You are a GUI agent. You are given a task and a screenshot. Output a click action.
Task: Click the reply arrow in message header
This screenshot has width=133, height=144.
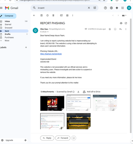pyautogui.click(x=120, y=29)
